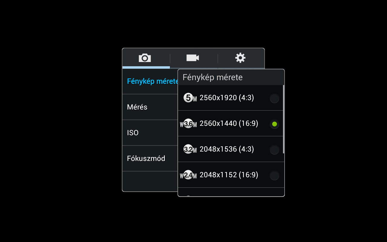Select the 2560x1440 (16:9) radio button
The height and width of the screenshot is (242, 387).
274,124
